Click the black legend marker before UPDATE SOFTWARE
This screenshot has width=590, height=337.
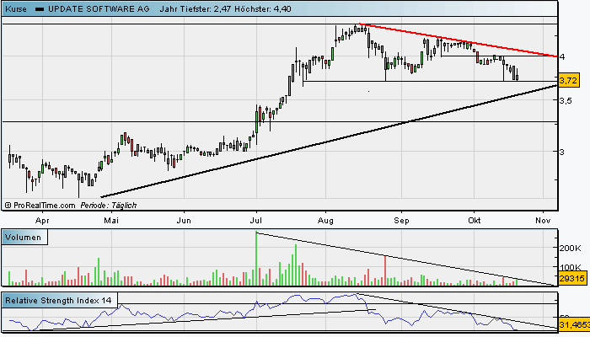coord(40,9)
